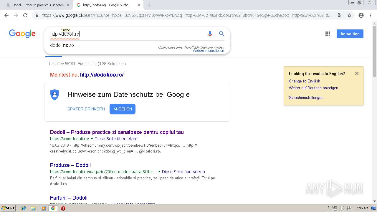377x212 pixels.
Task: Open Spracheinstellungen link
Action: [x=306, y=97]
